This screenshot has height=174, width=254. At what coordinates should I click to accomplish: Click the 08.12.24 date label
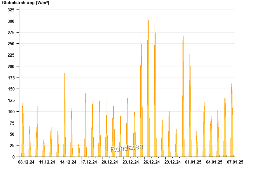[26, 162]
